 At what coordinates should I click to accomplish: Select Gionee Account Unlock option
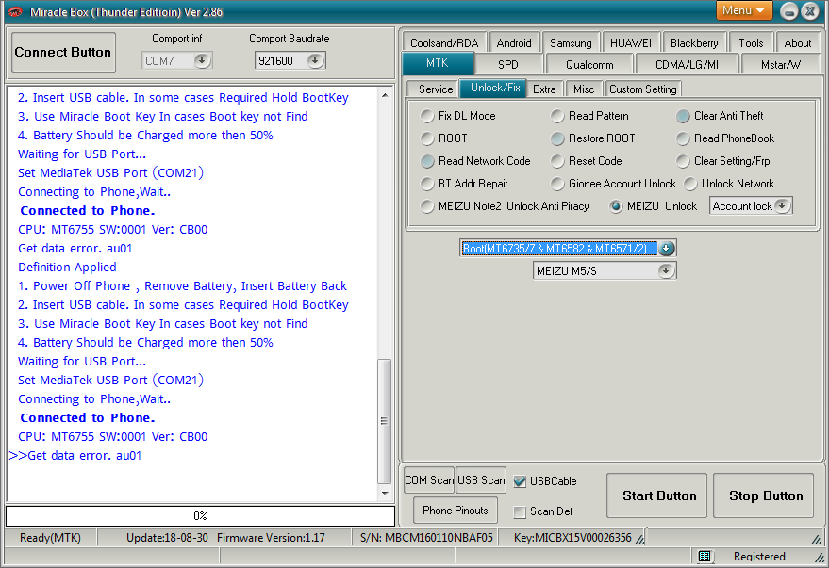557,184
